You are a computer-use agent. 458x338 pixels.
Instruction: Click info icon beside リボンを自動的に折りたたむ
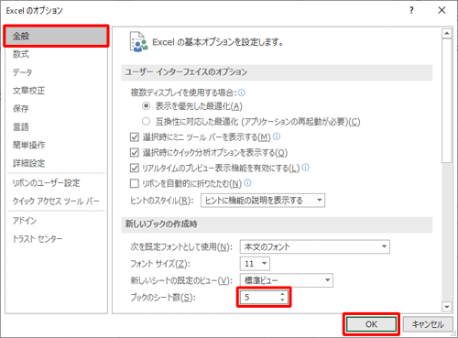[x=248, y=182]
